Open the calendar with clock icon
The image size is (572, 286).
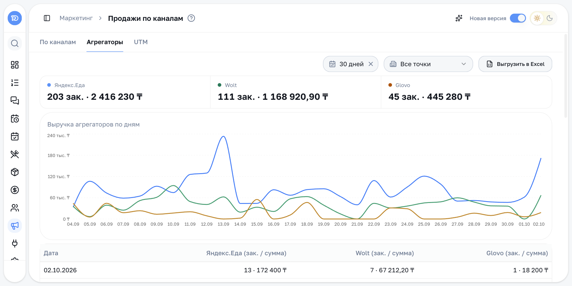point(15,118)
